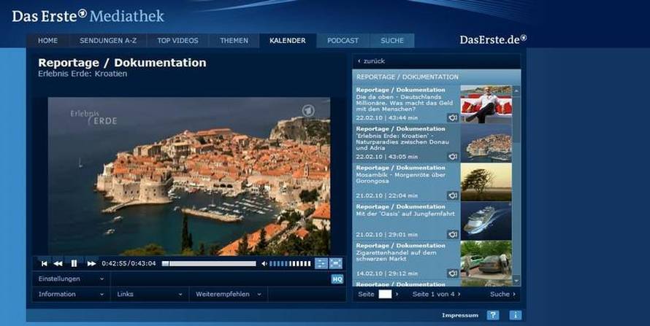Open the DasErste.de website link

click(493, 39)
